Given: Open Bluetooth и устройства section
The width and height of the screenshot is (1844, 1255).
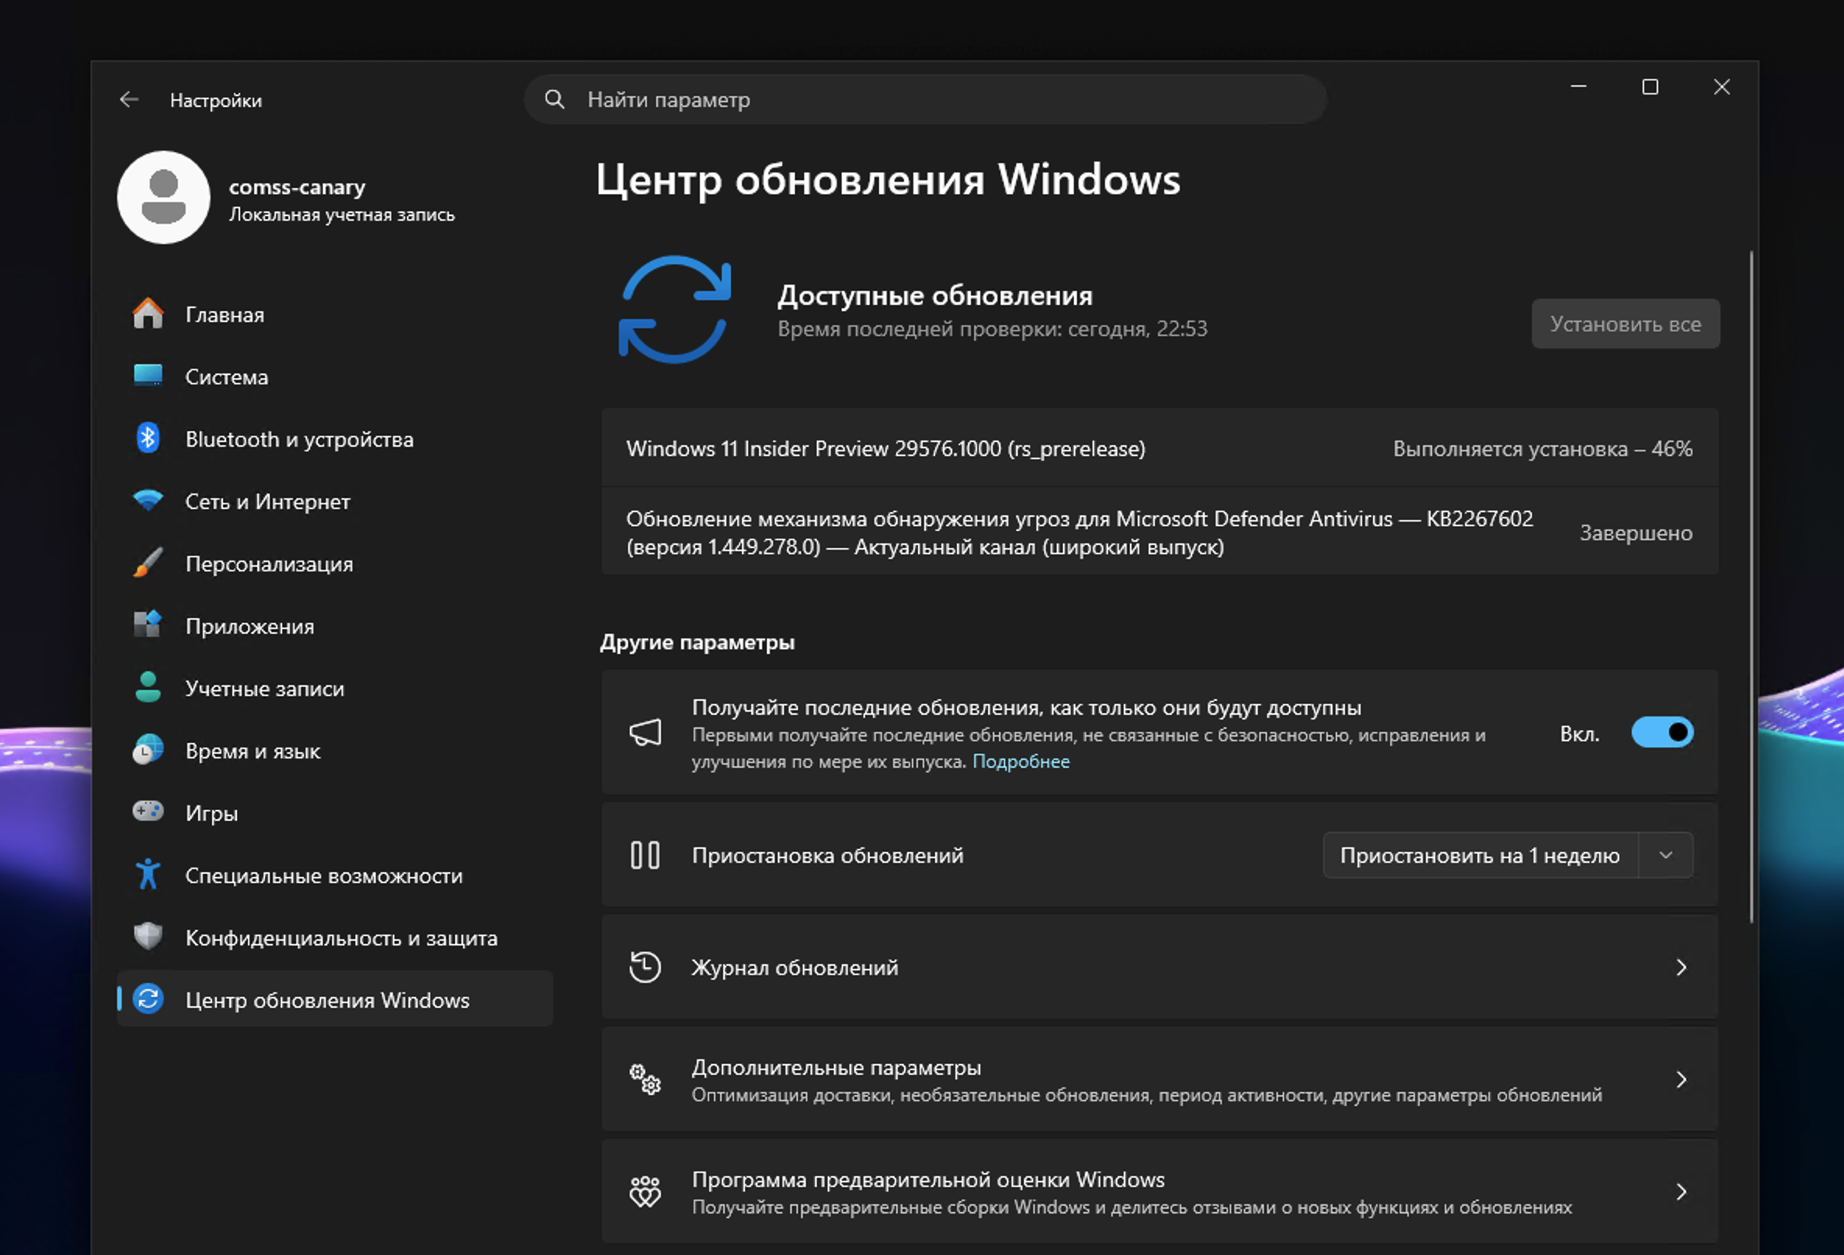Looking at the screenshot, I should [x=335, y=439].
